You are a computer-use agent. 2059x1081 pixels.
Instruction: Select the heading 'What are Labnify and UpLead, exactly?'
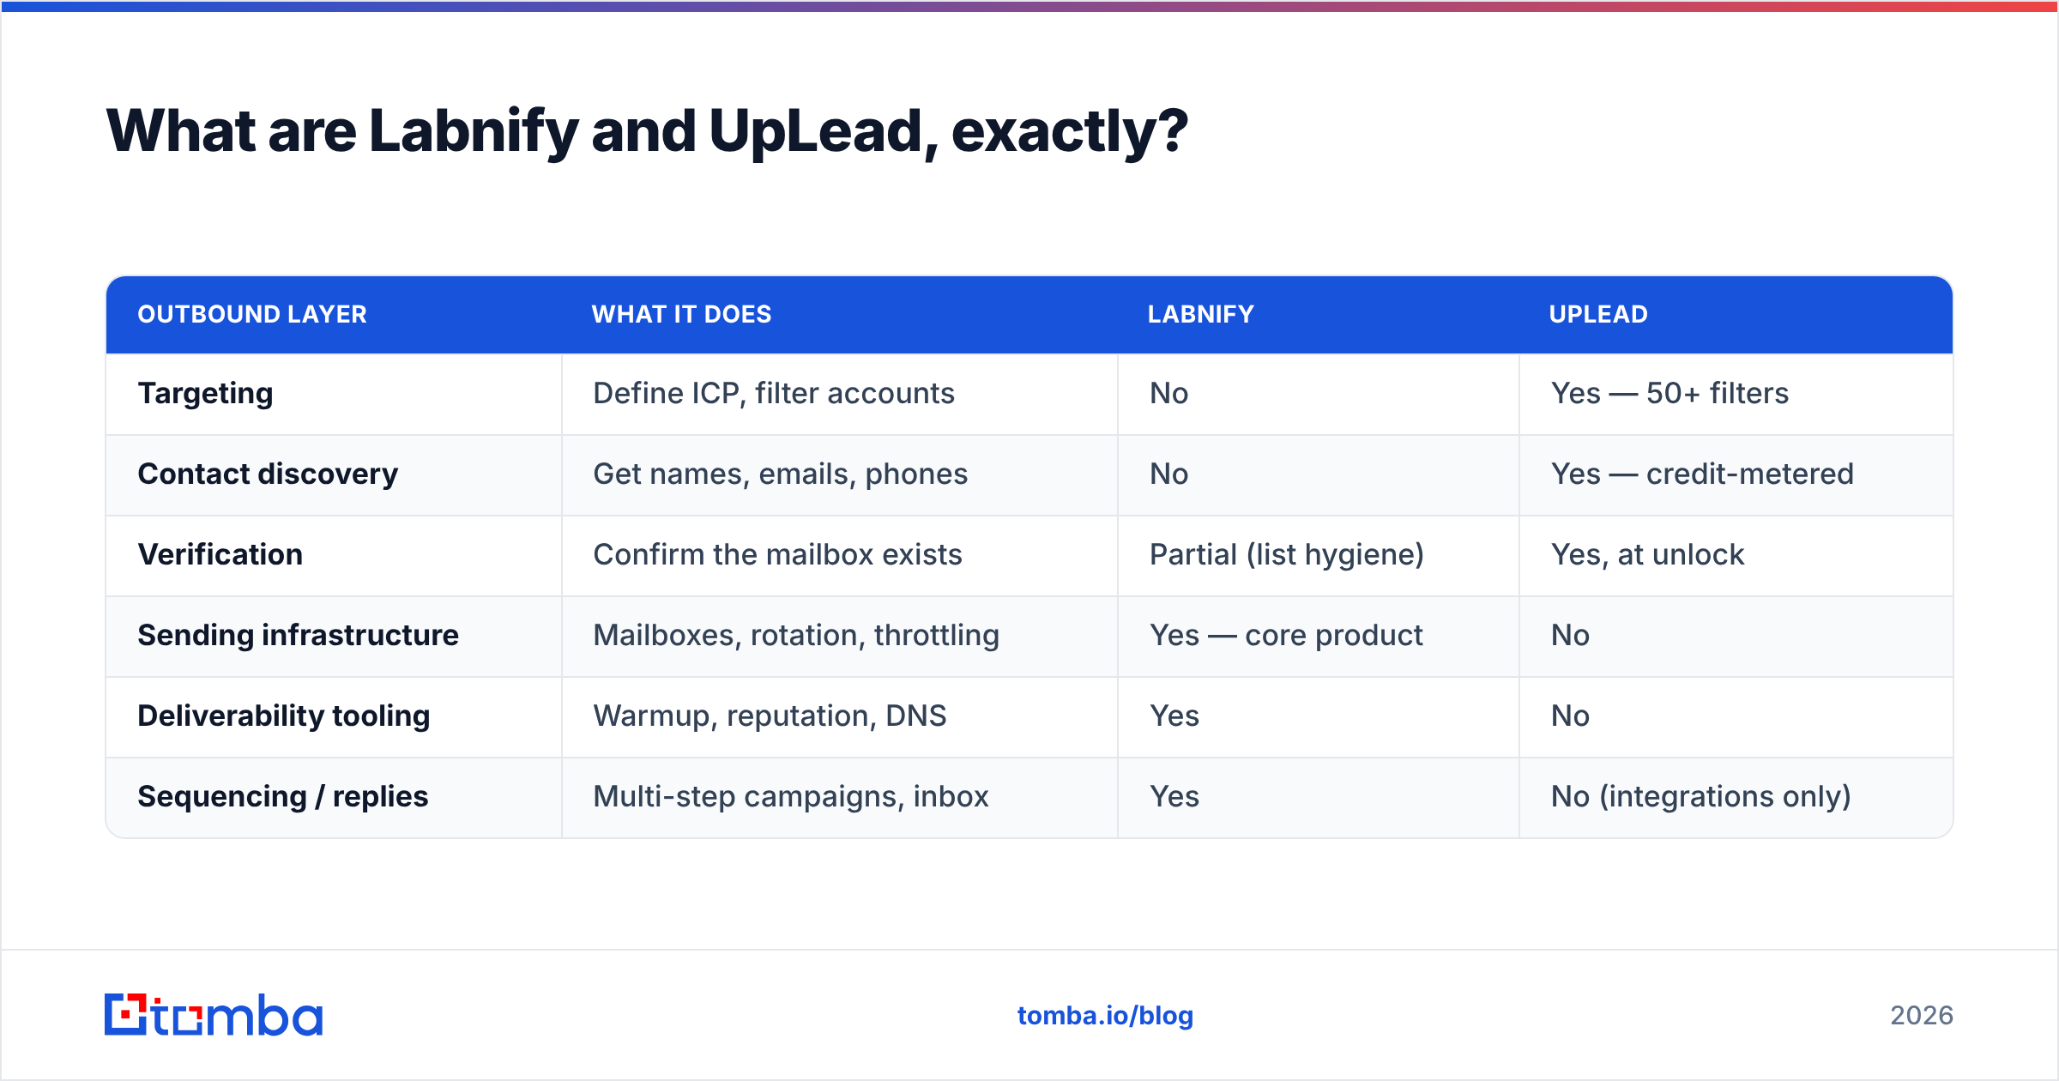pos(647,132)
